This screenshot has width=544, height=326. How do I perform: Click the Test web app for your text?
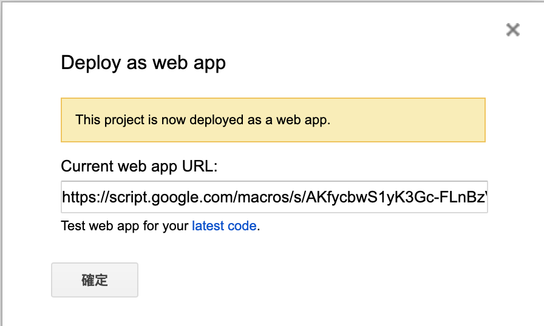click(125, 227)
